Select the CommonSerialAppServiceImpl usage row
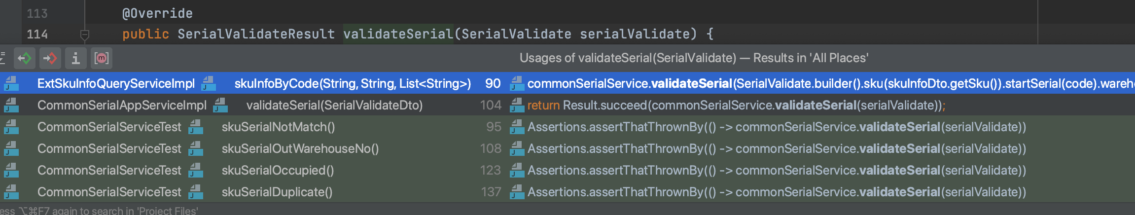The width and height of the screenshot is (1135, 215). 567,105
